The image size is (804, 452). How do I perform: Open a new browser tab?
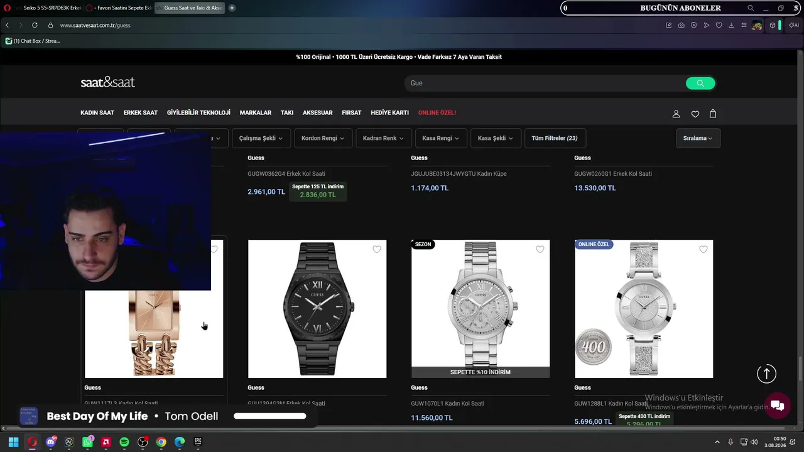(232, 8)
